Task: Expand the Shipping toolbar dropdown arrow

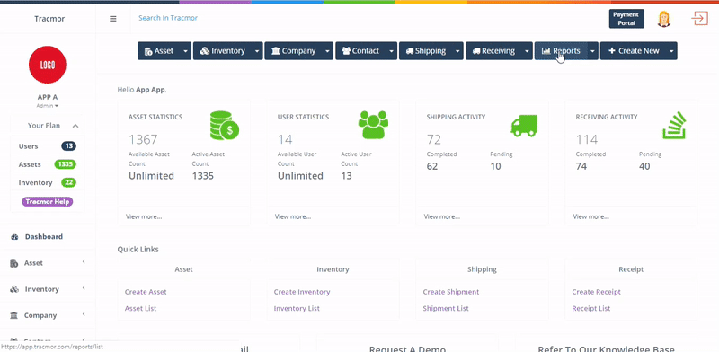Action: [x=458, y=51]
